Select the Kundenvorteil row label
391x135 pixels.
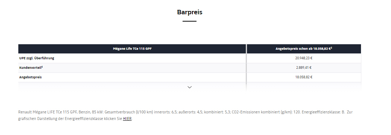pos(30,68)
